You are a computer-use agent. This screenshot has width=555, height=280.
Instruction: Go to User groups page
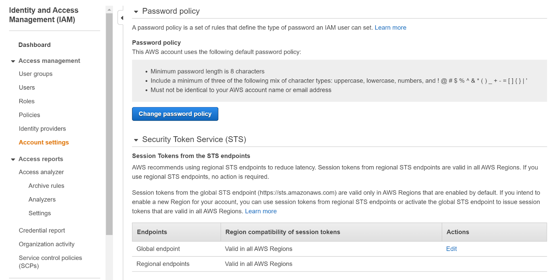[36, 74]
